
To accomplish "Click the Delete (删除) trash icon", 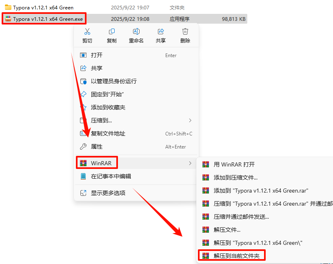I will click(185, 31).
